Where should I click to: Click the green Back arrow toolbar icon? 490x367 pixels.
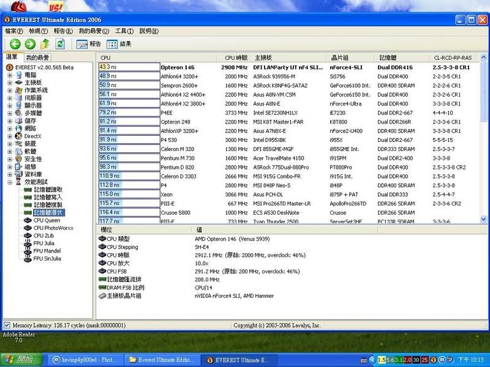14,44
